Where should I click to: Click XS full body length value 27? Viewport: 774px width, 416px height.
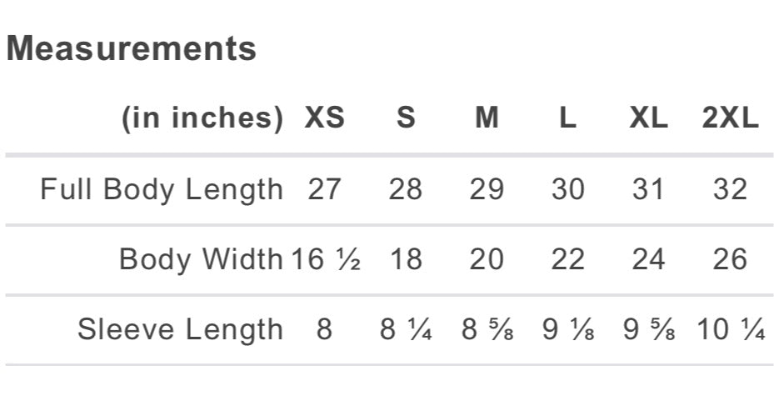point(324,189)
